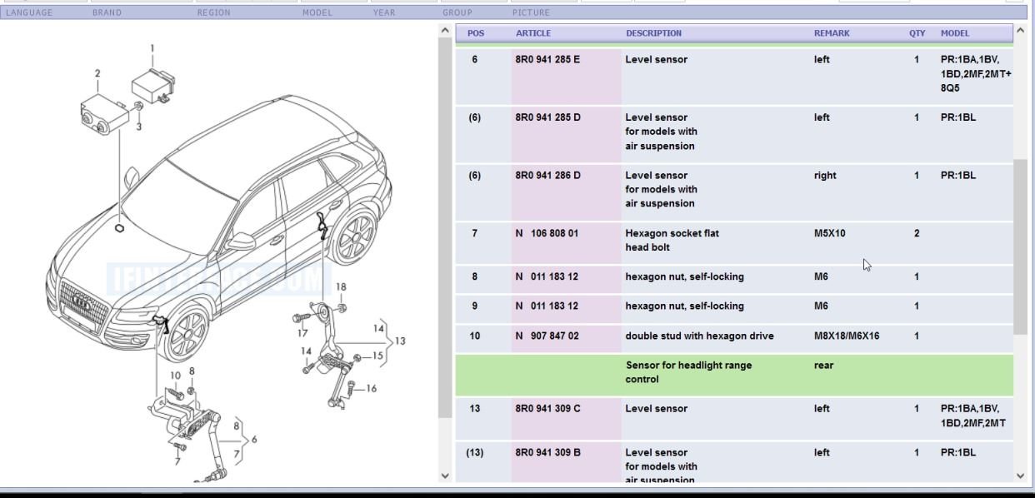Click callout 16 on the exploded diagram
This screenshot has width=1035, height=498.
pos(369,386)
